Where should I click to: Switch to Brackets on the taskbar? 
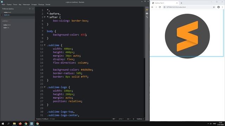[x=32, y=124]
